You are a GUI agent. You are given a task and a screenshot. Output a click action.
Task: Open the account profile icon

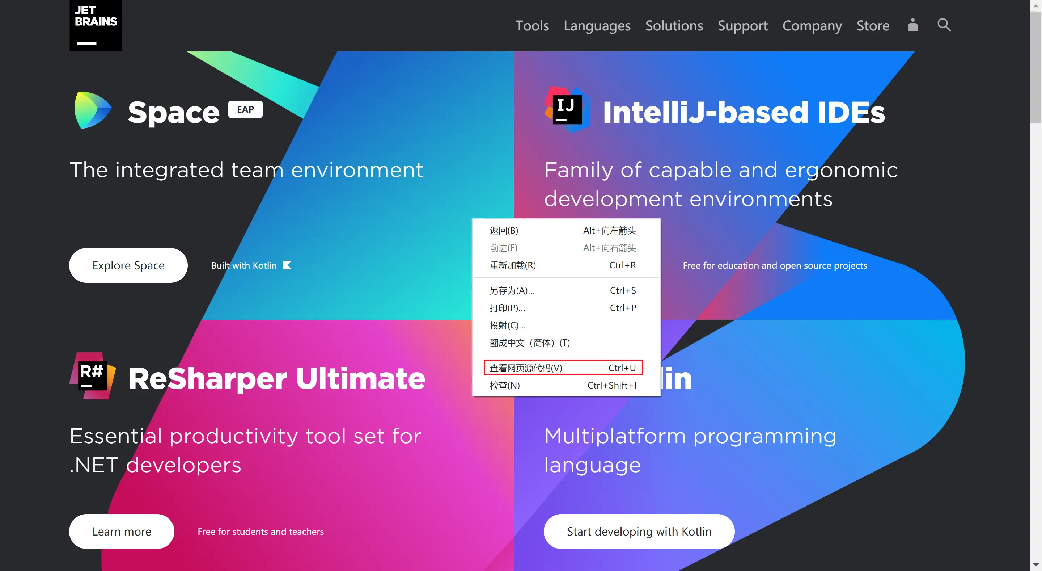(912, 25)
